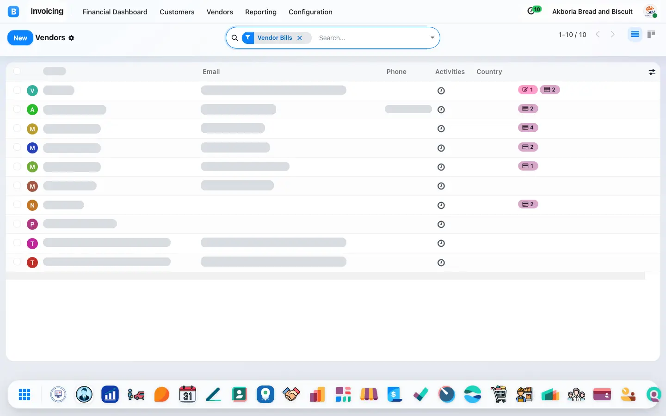Expand the search options dropdown arrow
666x416 pixels.
[432, 38]
